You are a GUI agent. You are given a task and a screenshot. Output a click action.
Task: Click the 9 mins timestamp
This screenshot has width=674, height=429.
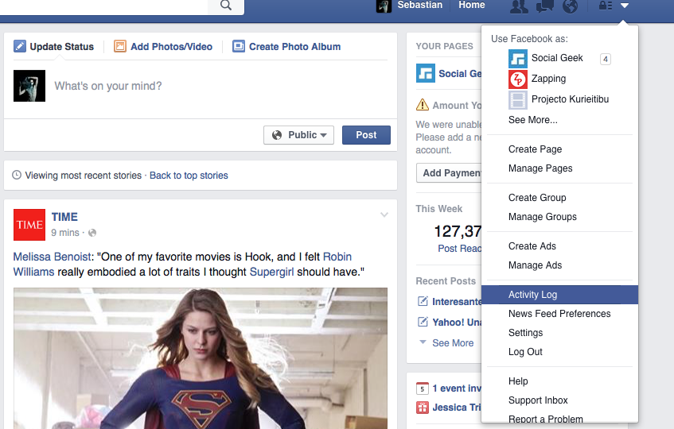pyautogui.click(x=65, y=233)
